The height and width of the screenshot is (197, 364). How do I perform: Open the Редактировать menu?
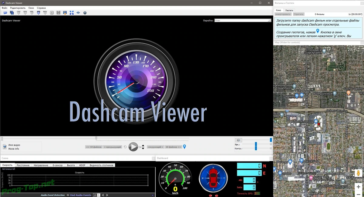[x=18, y=8]
